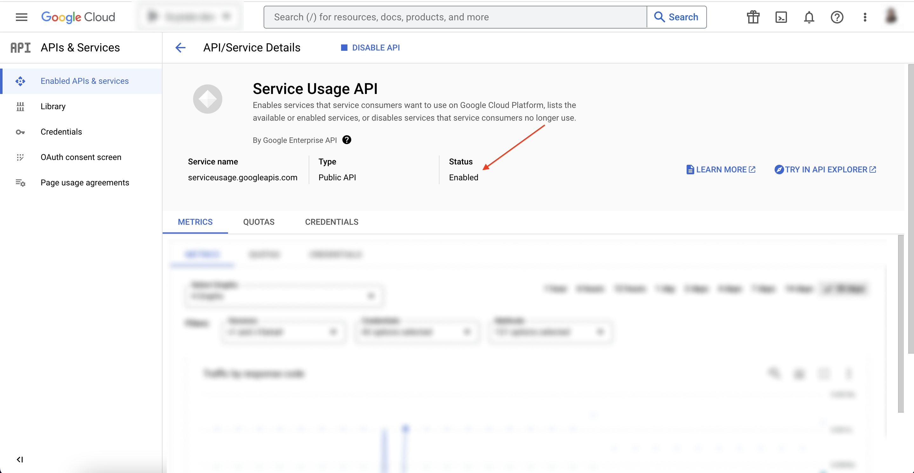
Task: Click the Service Usage API logo
Action: click(208, 99)
